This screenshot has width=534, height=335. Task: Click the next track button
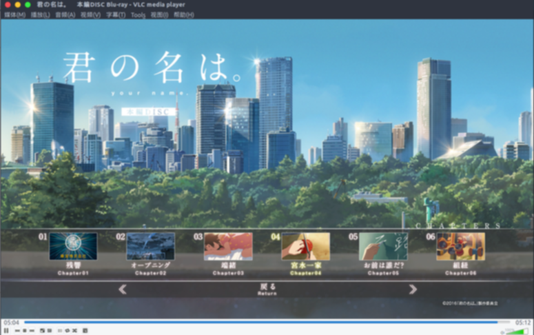[x=32, y=331]
